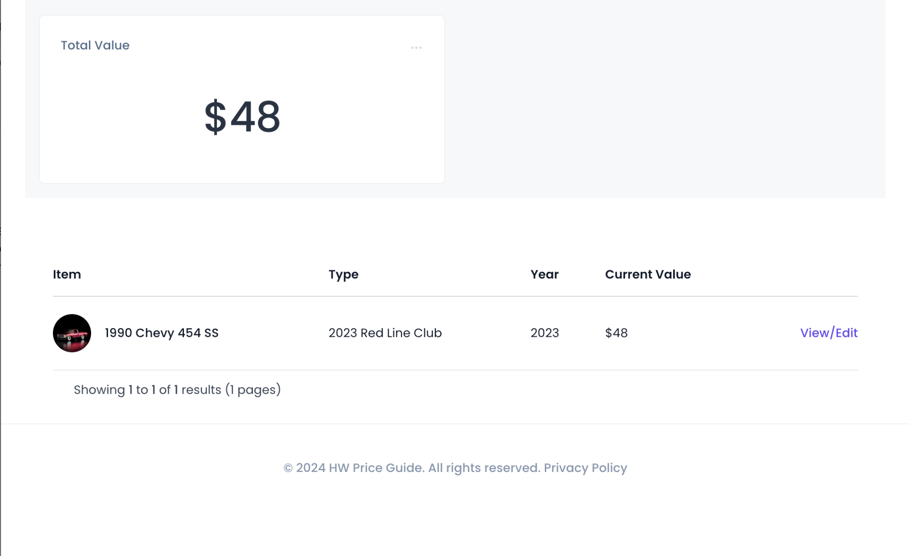Click the $48 value in the table row
This screenshot has width=910, height=556.
[x=616, y=333]
